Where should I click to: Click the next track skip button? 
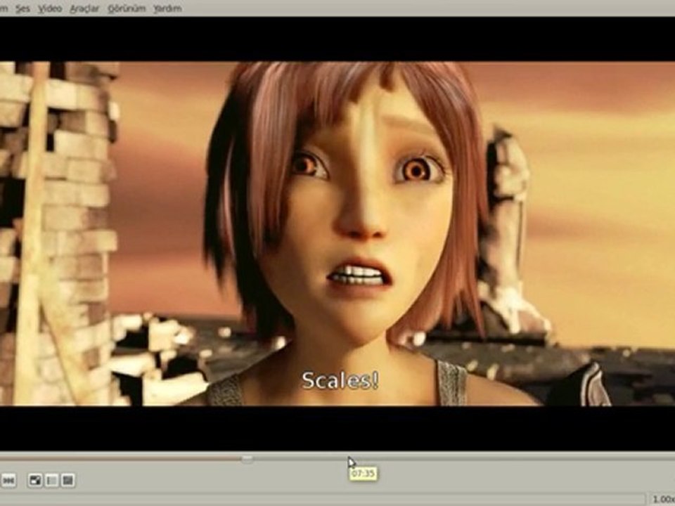[8, 480]
